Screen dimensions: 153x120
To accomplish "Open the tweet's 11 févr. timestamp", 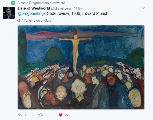I will tap(79, 9).
